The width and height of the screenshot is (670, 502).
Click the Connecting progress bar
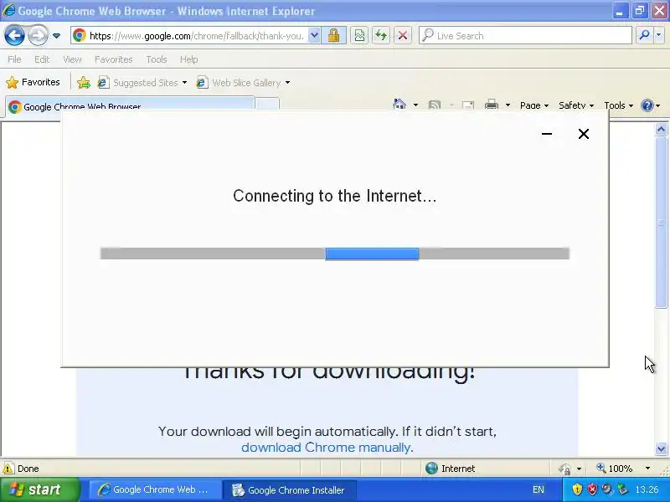(x=335, y=254)
